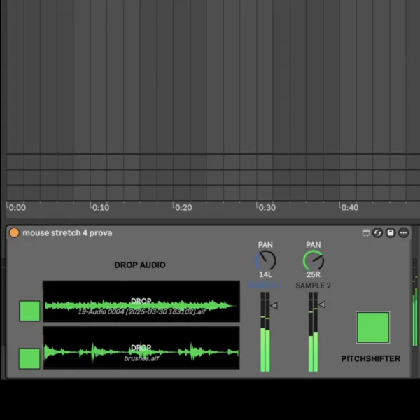This screenshot has height=420, width=420.
Task: Toggle the orange device activator button
Action: pyautogui.click(x=14, y=232)
